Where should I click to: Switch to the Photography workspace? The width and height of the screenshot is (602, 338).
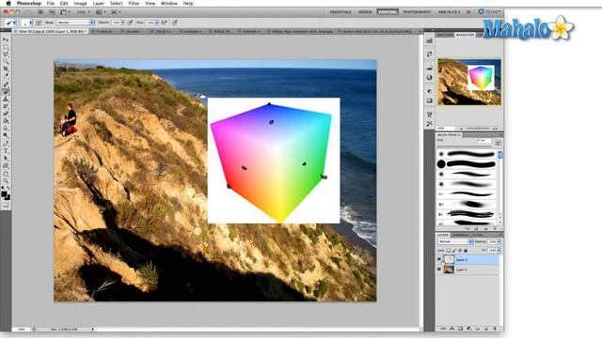click(x=418, y=12)
